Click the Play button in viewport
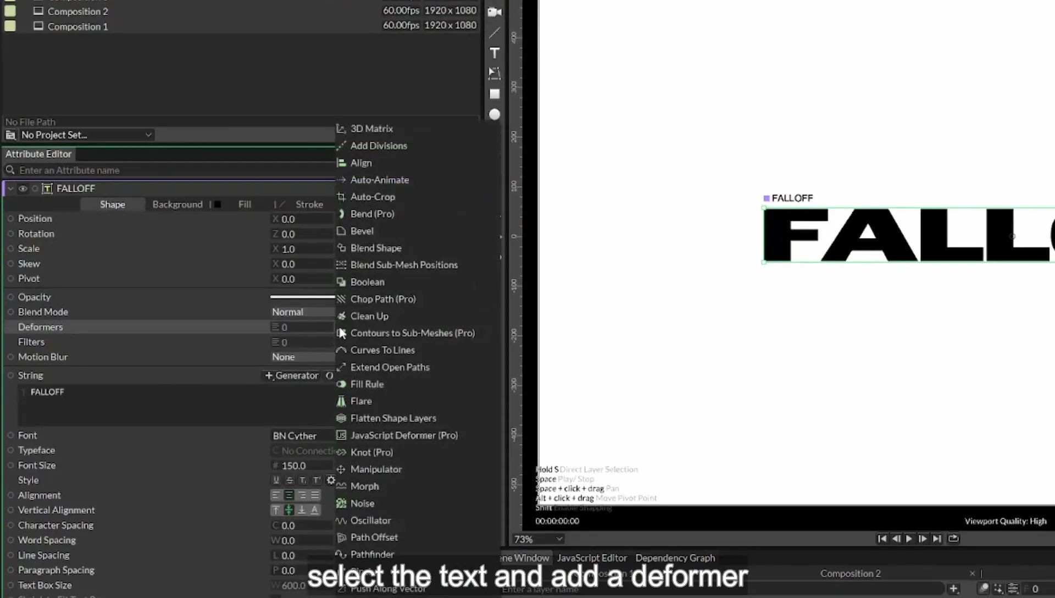This screenshot has height=598, width=1055. coord(909,539)
